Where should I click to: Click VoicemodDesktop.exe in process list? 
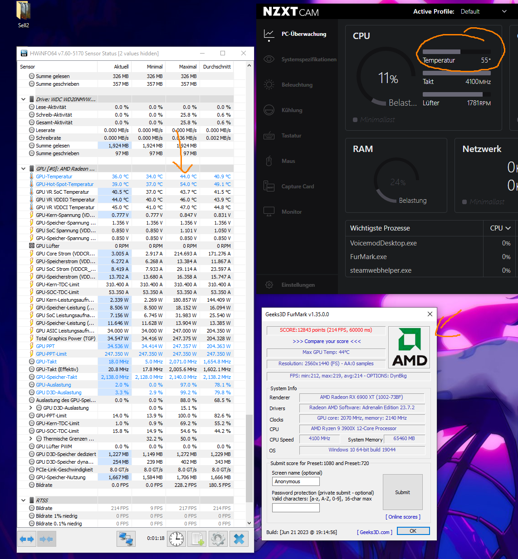383,243
